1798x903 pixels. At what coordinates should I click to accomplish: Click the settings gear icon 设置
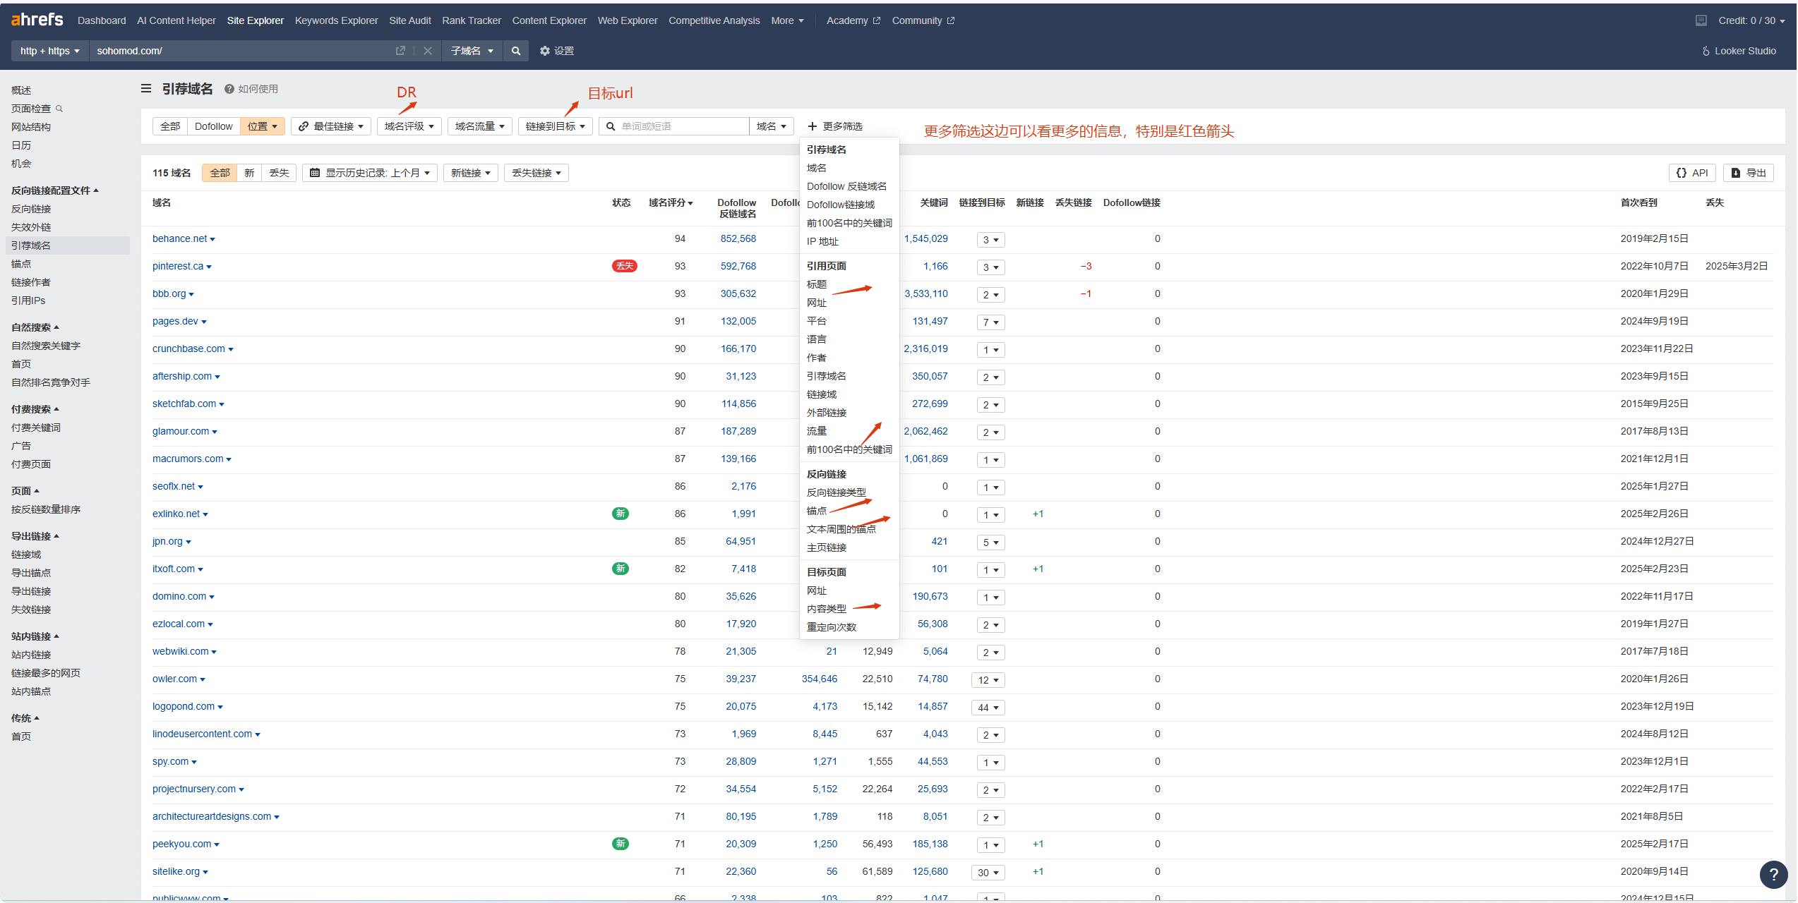tap(545, 51)
